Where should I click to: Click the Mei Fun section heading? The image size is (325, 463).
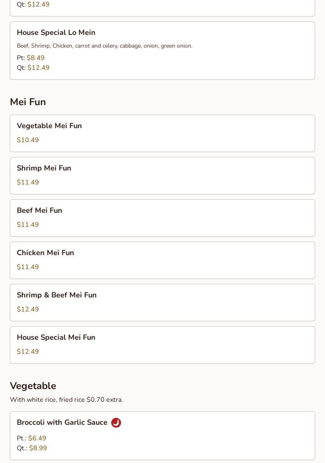(x=28, y=102)
